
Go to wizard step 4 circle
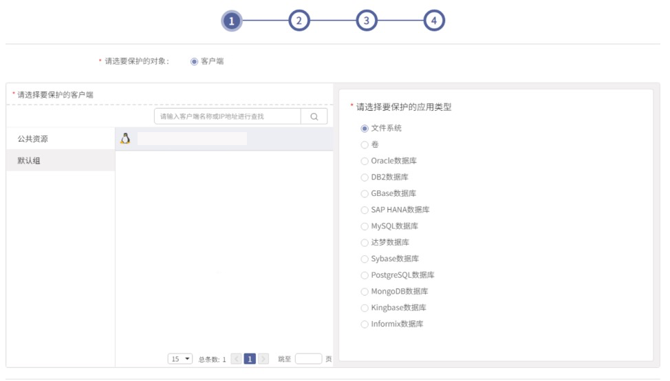434,21
